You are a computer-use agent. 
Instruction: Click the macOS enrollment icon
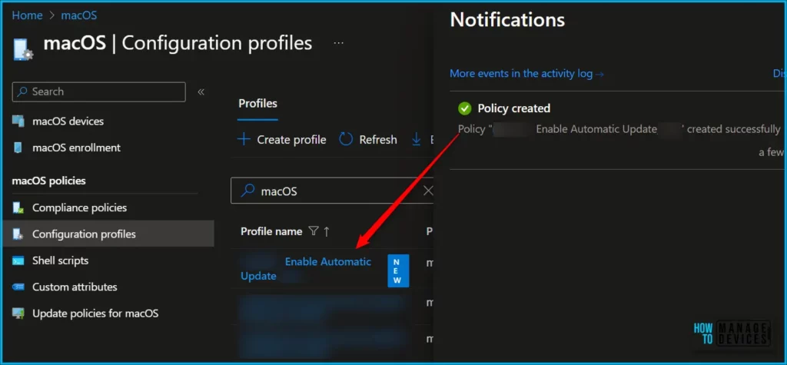tap(18, 148)
